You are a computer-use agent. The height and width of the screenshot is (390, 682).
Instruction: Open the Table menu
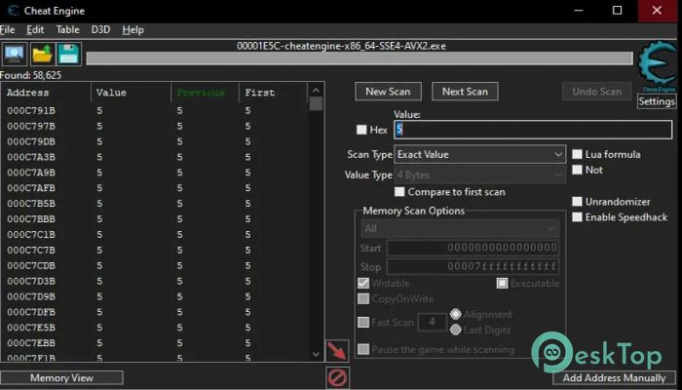click(68, 29)
